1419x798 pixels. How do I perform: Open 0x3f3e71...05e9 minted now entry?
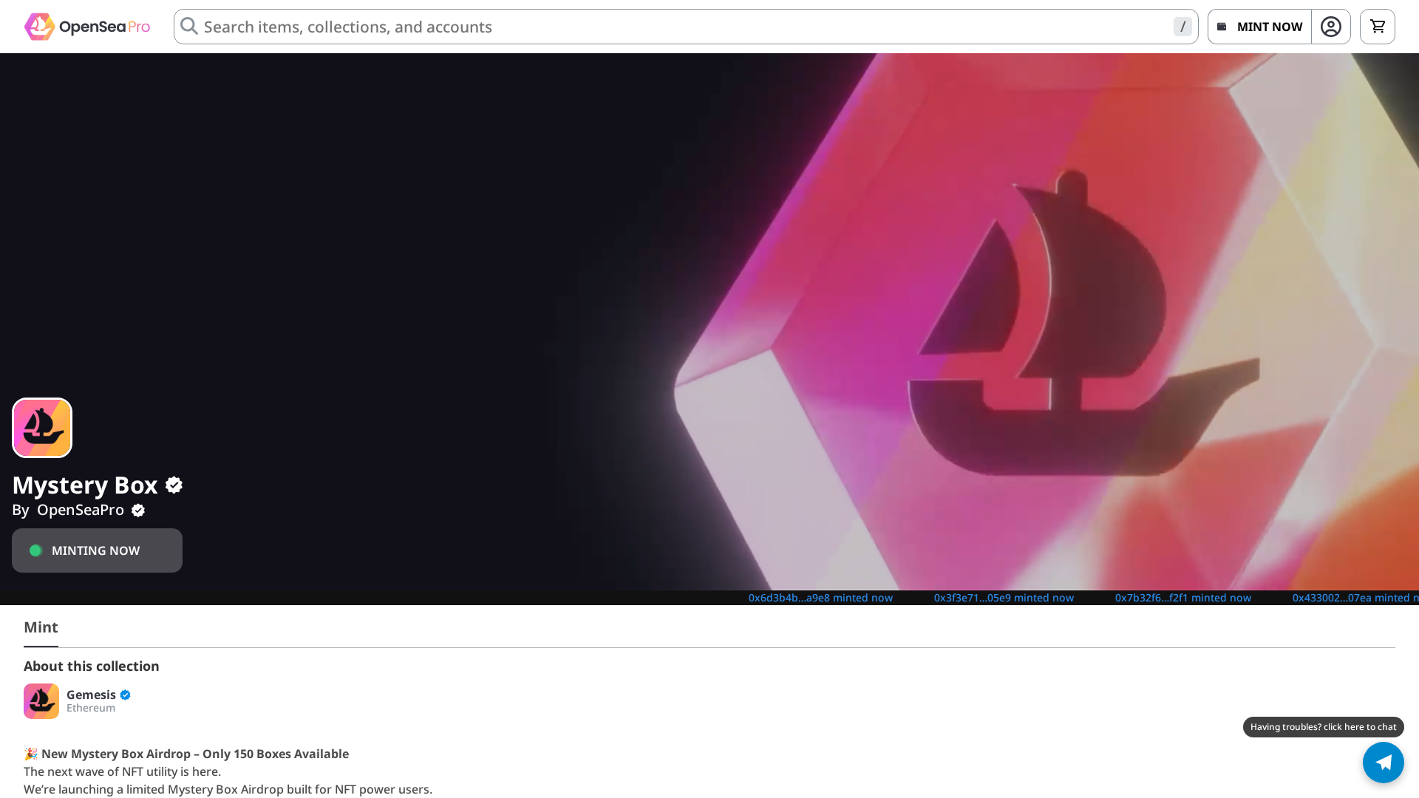coord(1004,598)
